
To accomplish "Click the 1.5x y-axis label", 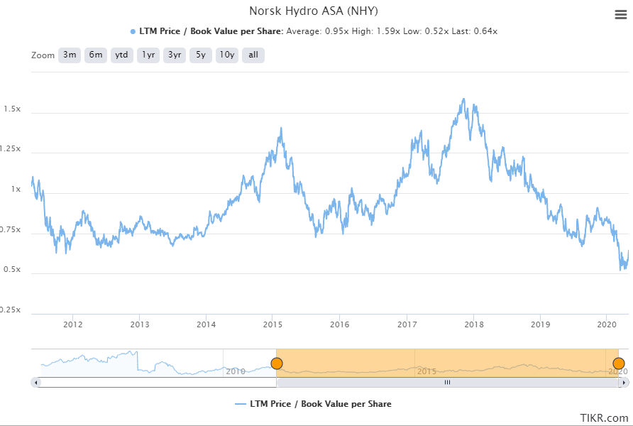I will (x=11, y=109).
